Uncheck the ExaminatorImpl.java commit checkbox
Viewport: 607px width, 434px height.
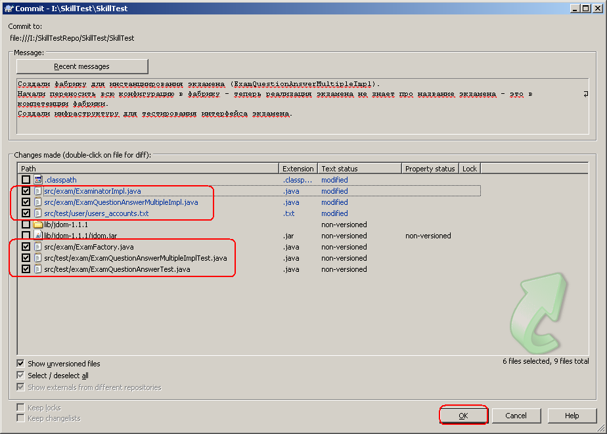click(25, 190)
